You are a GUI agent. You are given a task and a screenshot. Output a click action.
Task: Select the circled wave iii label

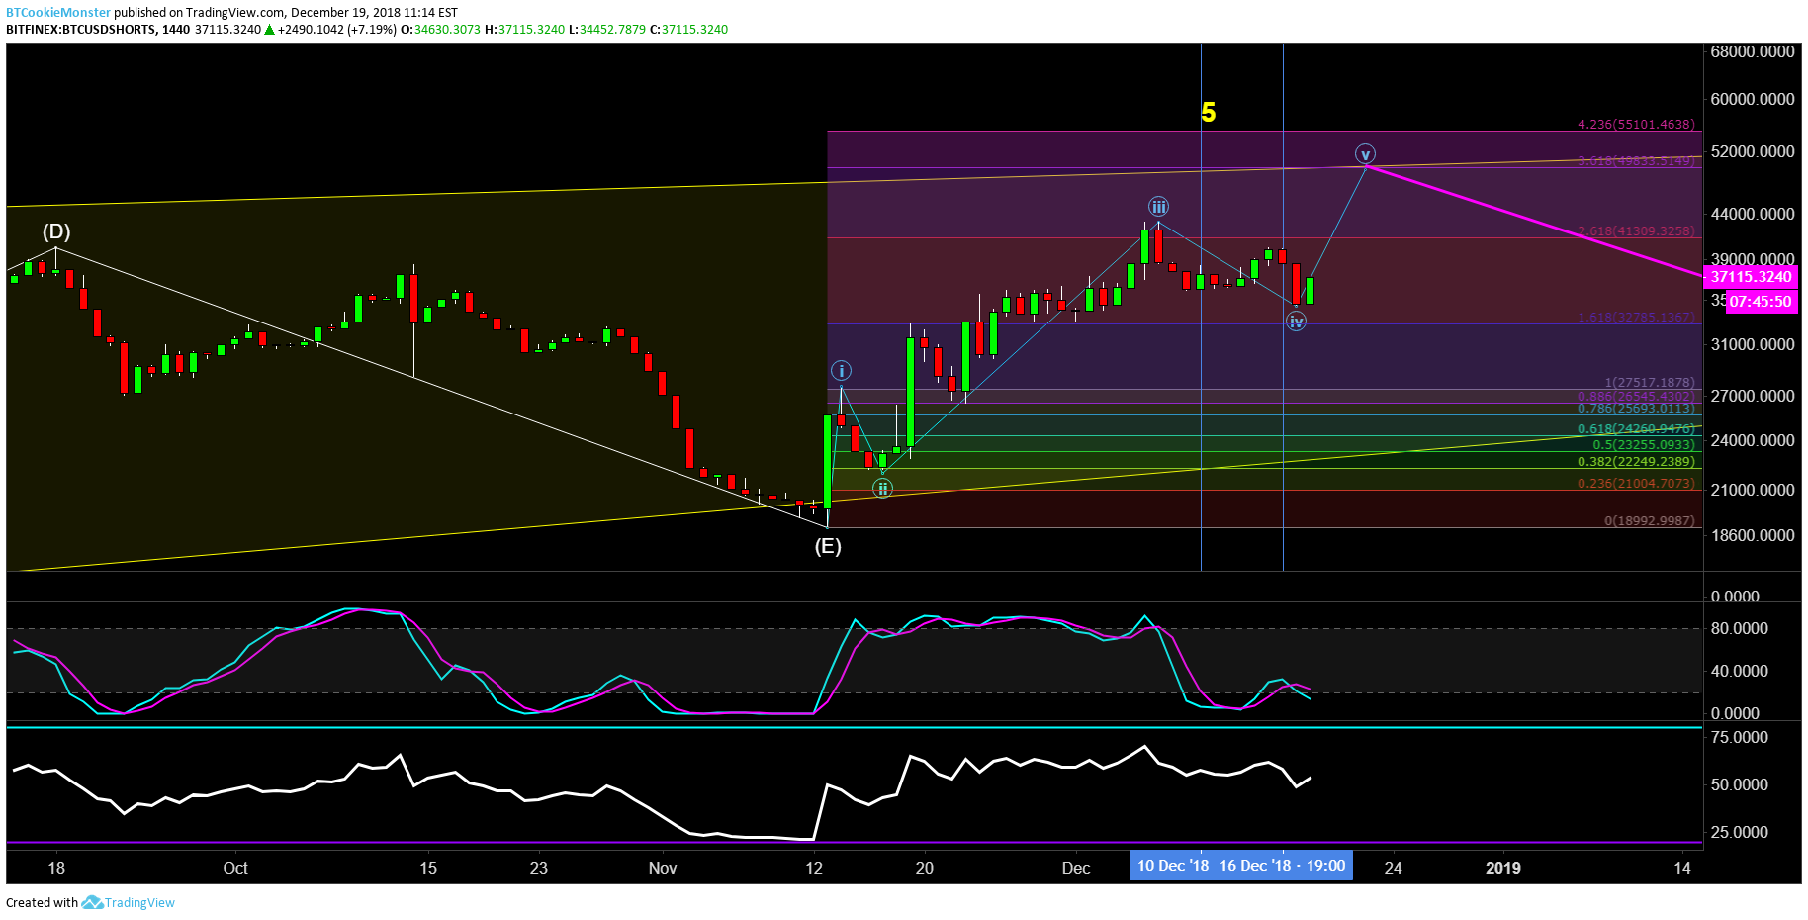click(x=1158, y=207)
